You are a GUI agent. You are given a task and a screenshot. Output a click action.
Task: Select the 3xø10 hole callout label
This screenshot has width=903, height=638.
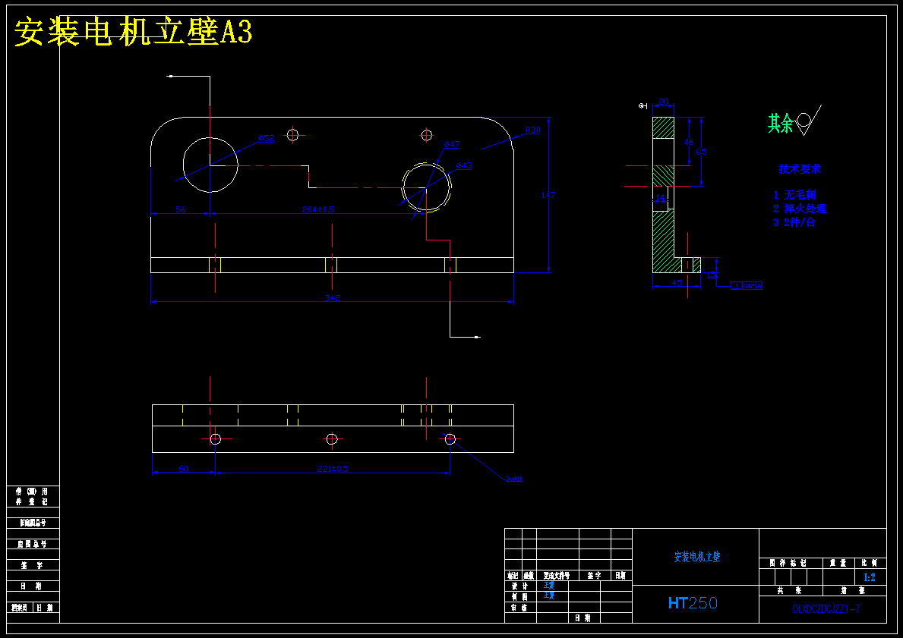(515, 479)
